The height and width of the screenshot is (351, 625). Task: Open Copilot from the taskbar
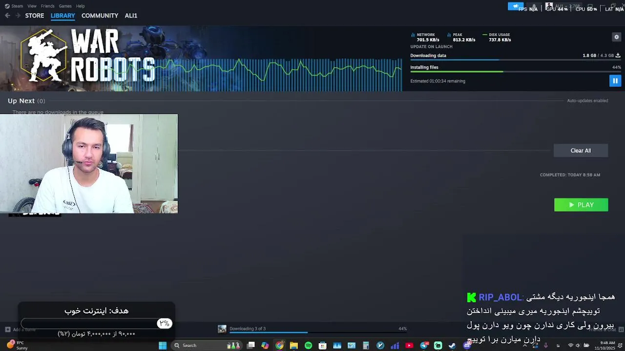(265, 346)
